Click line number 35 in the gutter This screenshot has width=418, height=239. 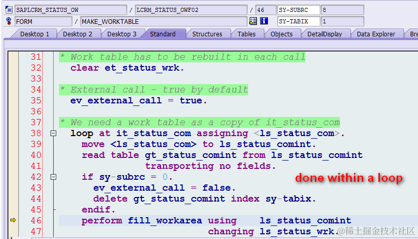coord(36,100)
